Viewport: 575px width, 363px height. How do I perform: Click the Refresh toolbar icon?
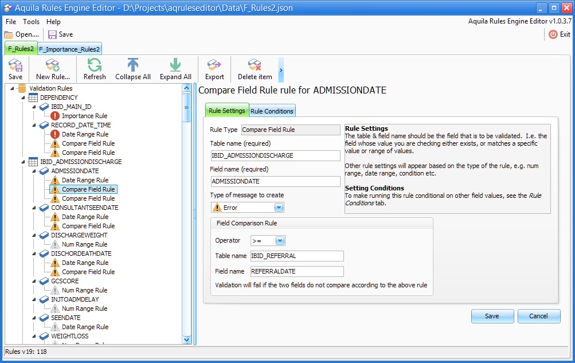coord(95,65)
